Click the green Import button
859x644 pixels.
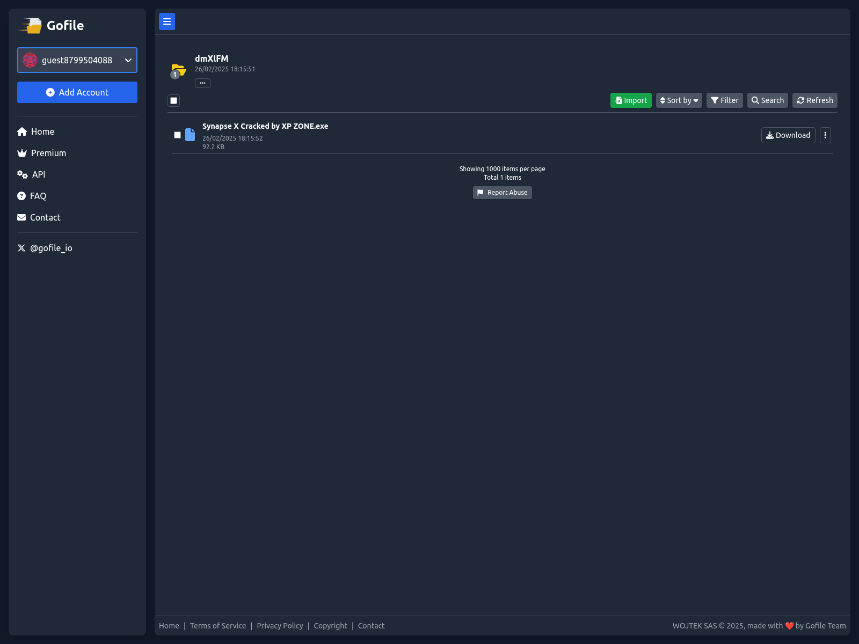pyautogui.click(x=631, y=100)
